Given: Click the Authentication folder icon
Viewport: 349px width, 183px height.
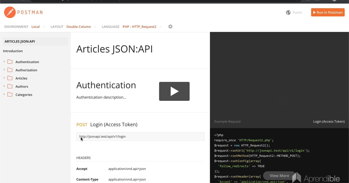Looking at the screenshot, I should tap(10, 62).
